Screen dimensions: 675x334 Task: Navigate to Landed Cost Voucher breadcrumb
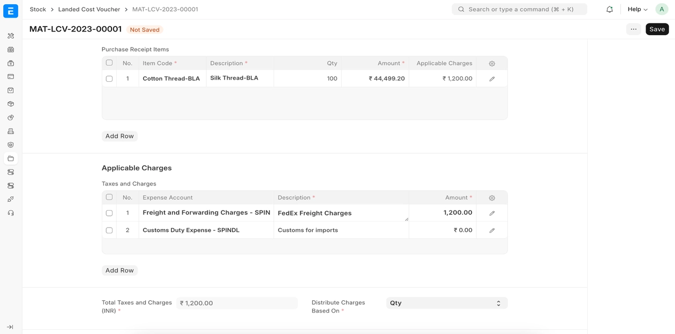pos(89,10)
